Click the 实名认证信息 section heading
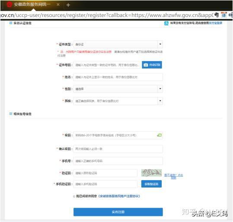This screenshot has width=233, height=222. 22,23
